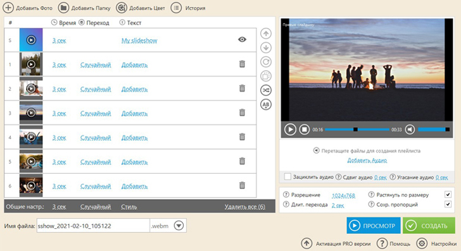This screenshot has width=461, height=251.
Task: Delete slide 3 with its trash icon
Action: (x=242, y=113)
